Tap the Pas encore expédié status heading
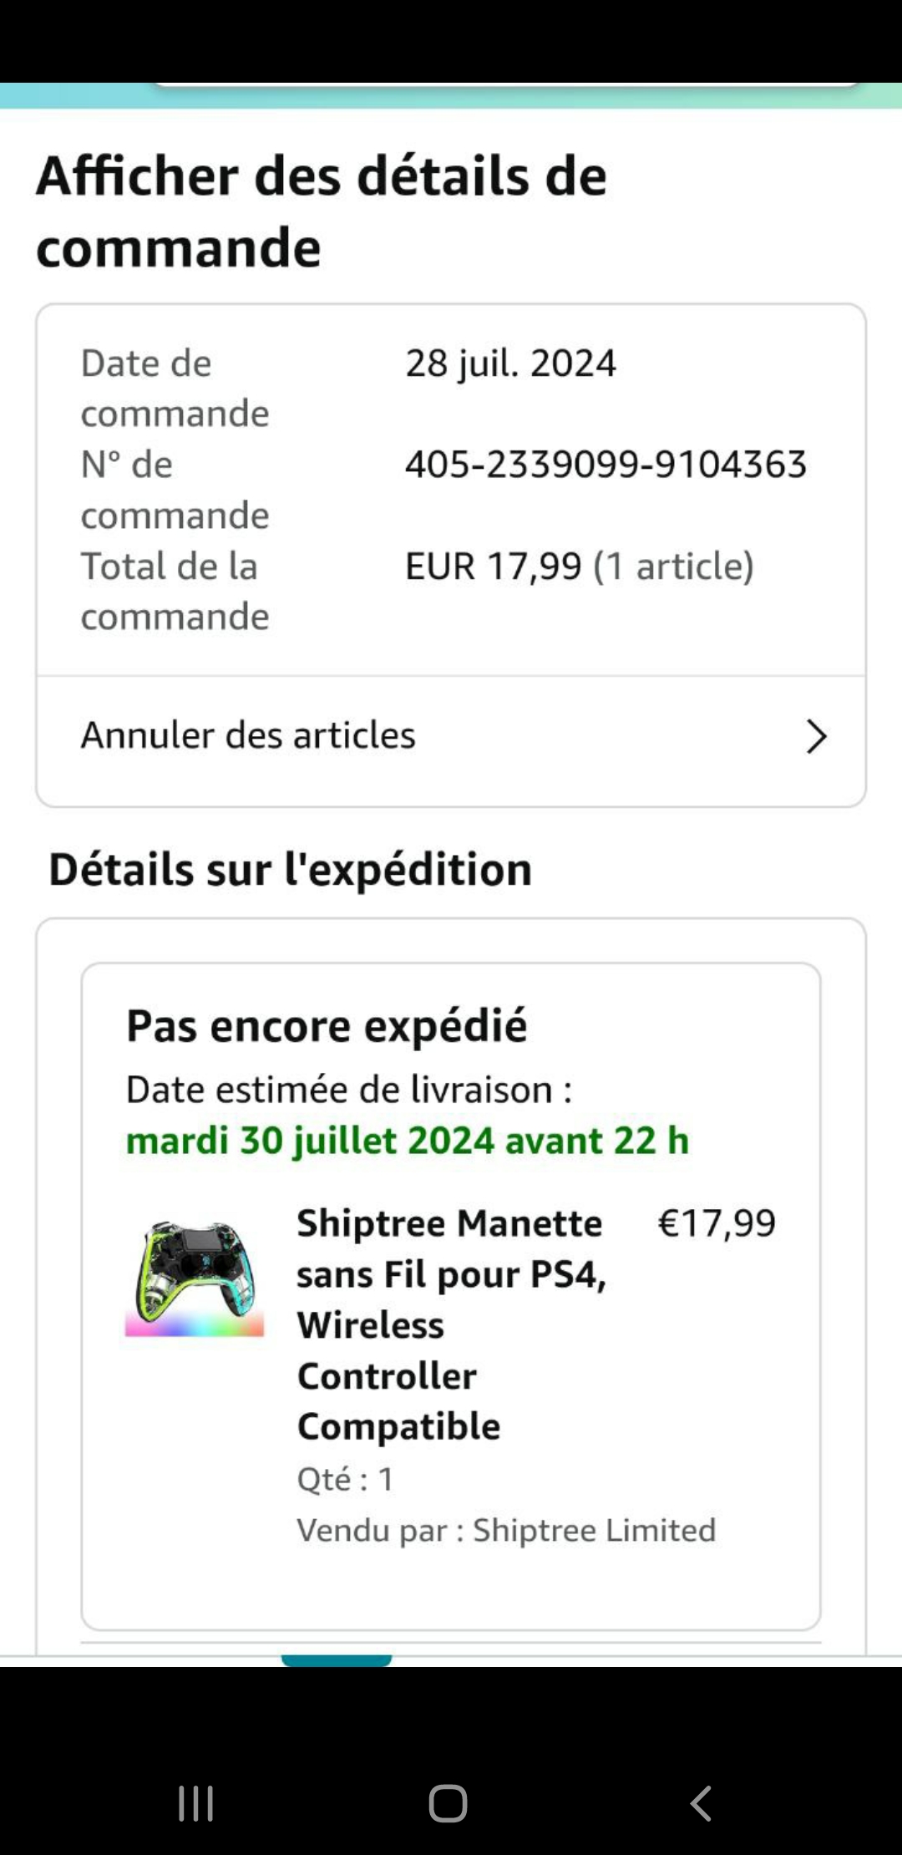 point(327,1025)
